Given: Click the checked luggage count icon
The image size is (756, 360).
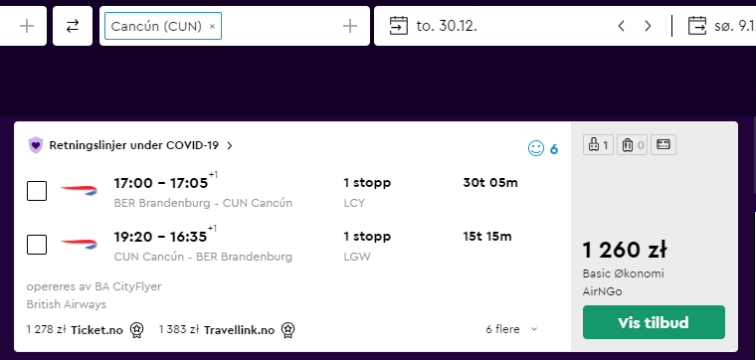Looking at the screenshot, I should pos(632,145).
